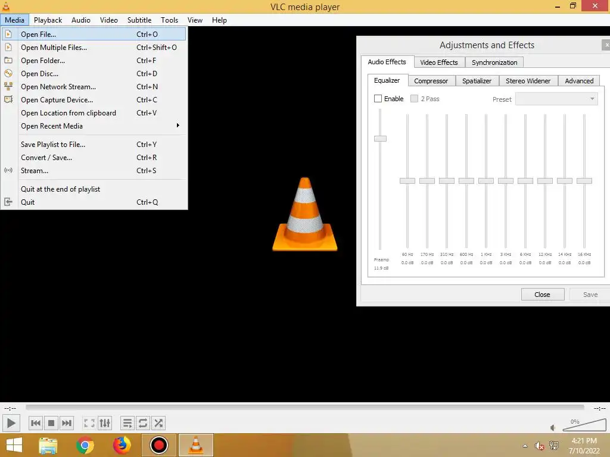Viewport: 610px width, 457px height.
Task: Open the Playback menu
Action: (x=48, y=20)
